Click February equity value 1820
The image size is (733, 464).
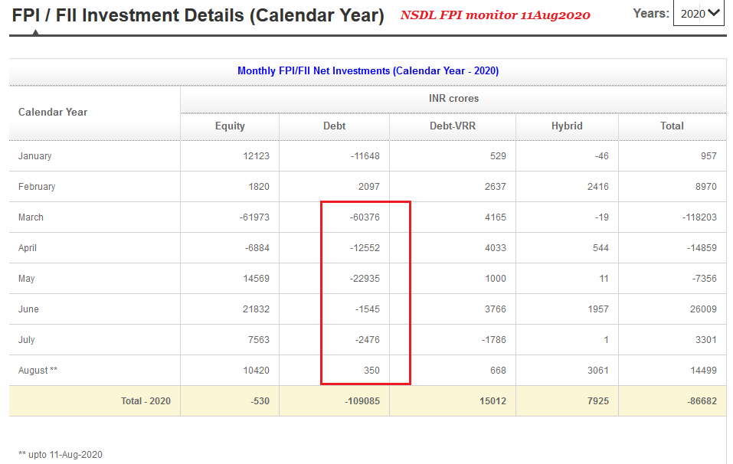click(x=259, y=187)
